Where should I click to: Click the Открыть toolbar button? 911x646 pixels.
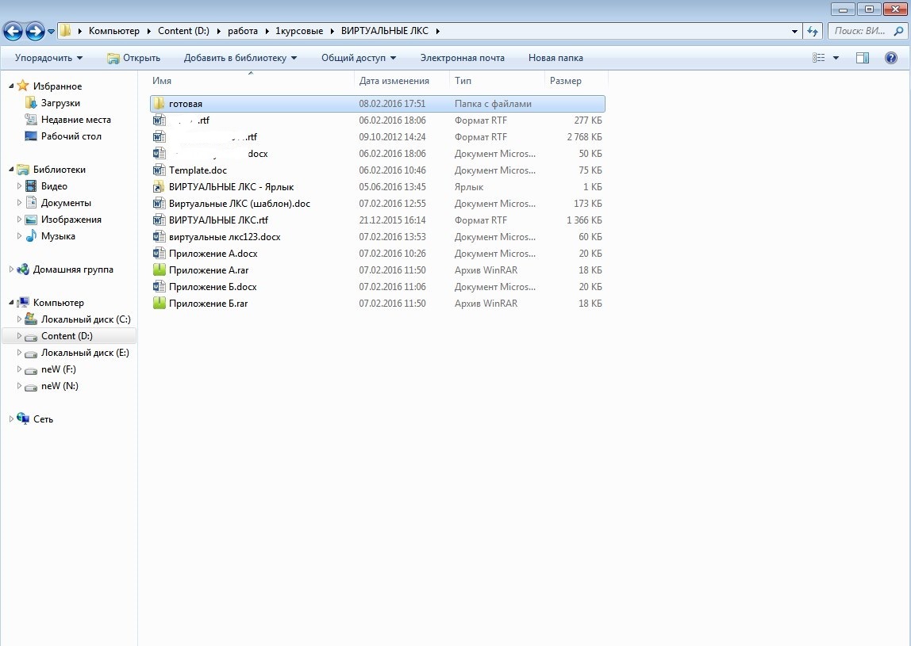[x=133, y=58]
